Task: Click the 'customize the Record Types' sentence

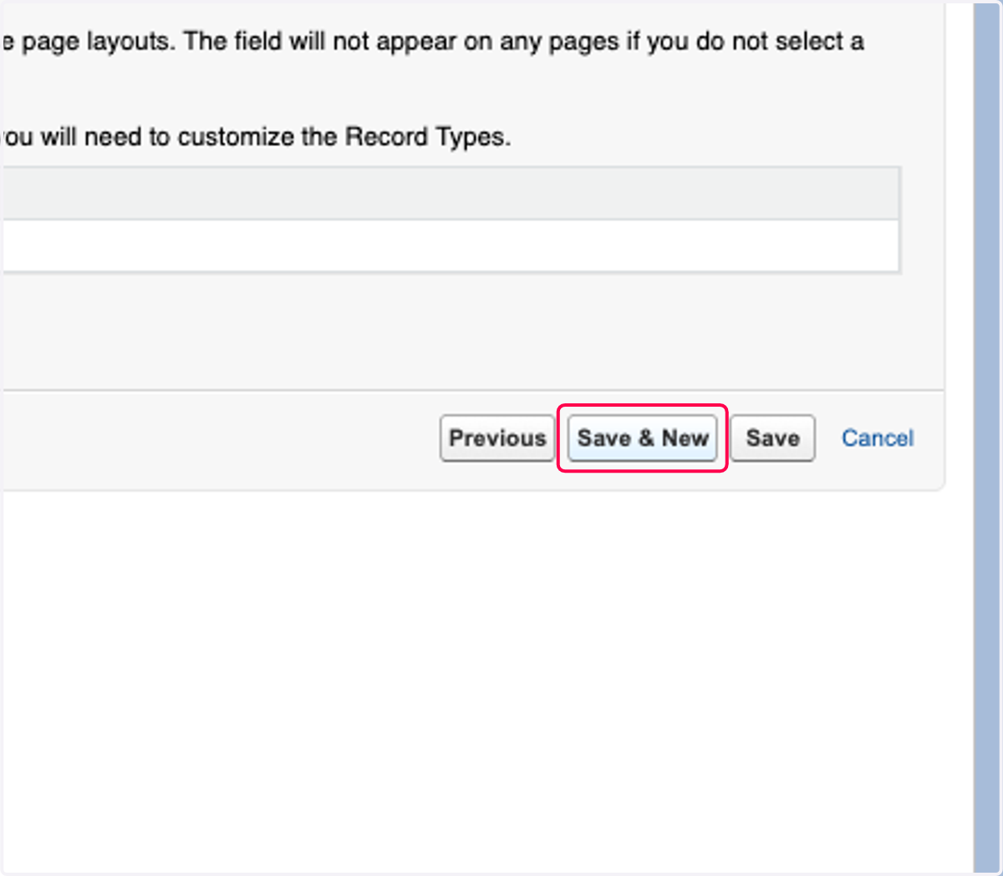Action: (255, 136)
